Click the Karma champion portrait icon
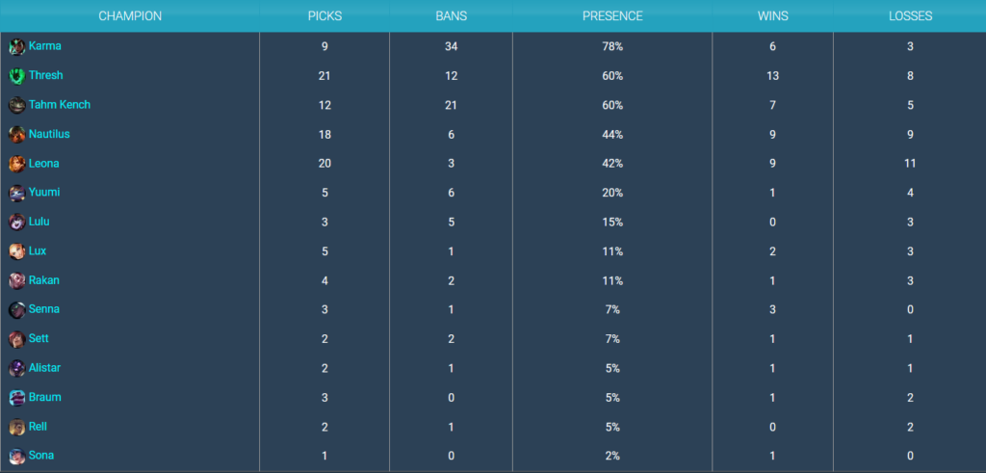Image resolution: width=986 pixels, height=473 pixels. click(x=17, y=47)
